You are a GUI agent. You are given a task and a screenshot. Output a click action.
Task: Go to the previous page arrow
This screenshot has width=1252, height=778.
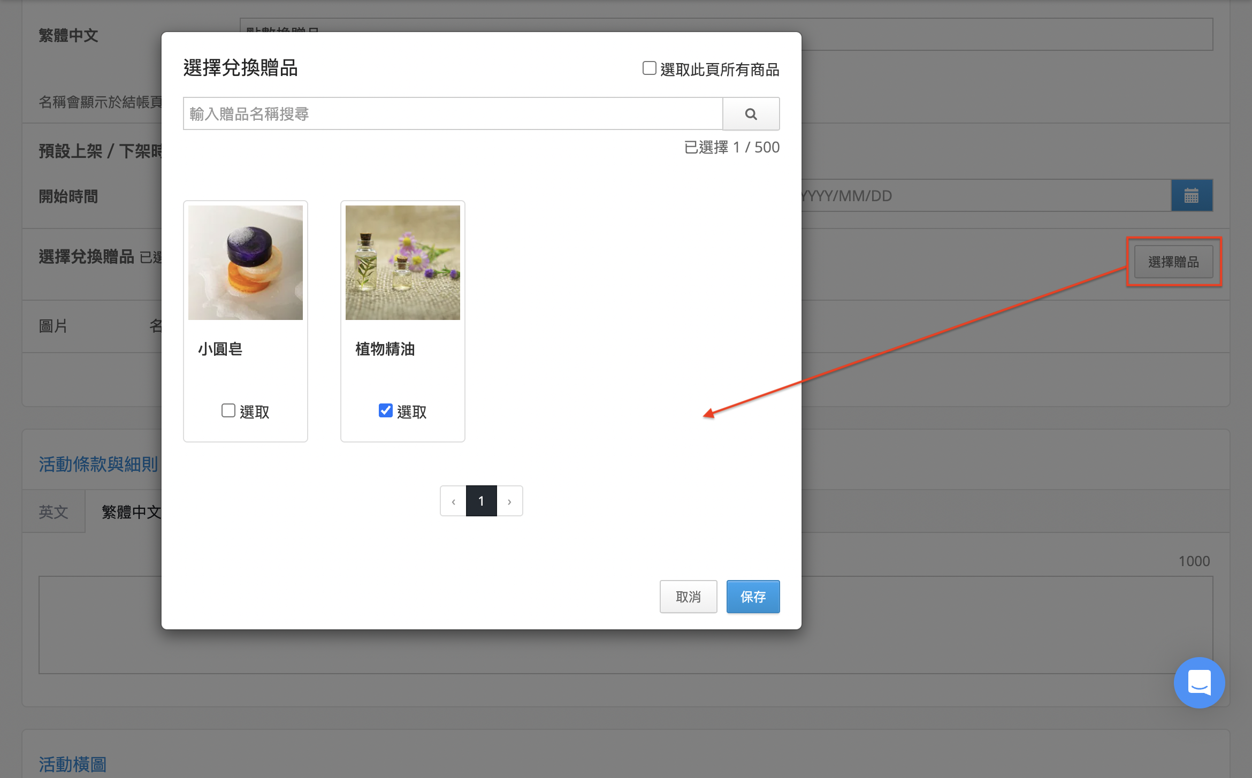pos(453,501)
